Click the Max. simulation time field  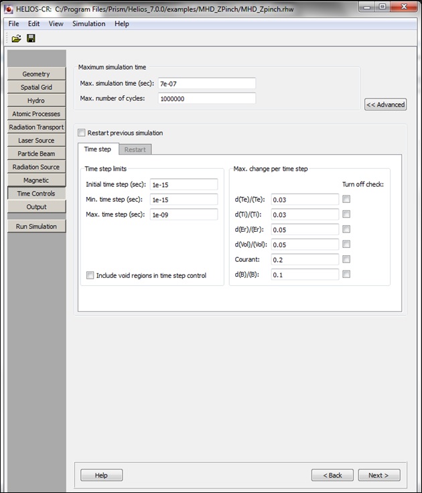(x=206, y=83)
